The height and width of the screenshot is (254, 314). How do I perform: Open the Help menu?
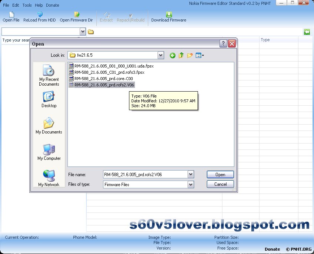[x=39, y=5]
